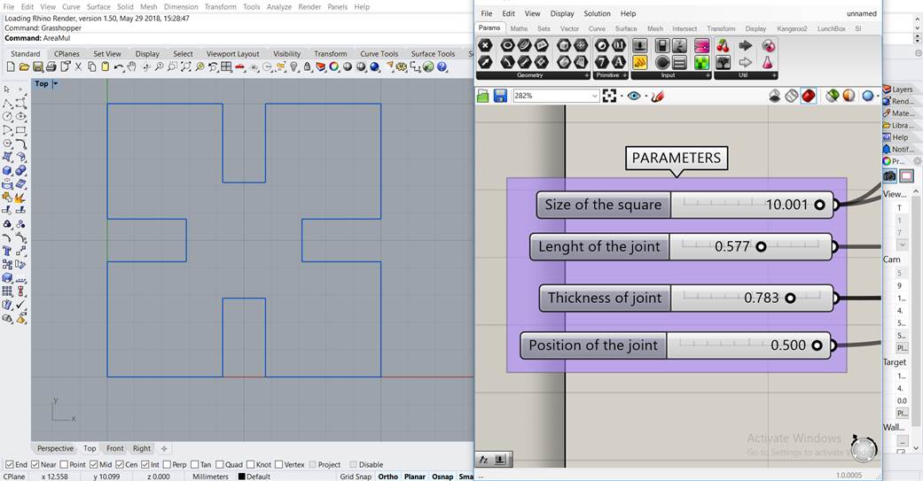Click the New file icon in Rhino toolbar
Viewport: 923px width, 481px height.
point(10,67)
